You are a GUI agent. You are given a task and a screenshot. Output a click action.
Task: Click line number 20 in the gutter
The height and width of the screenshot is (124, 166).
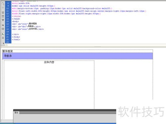click(x=8, y=34)
